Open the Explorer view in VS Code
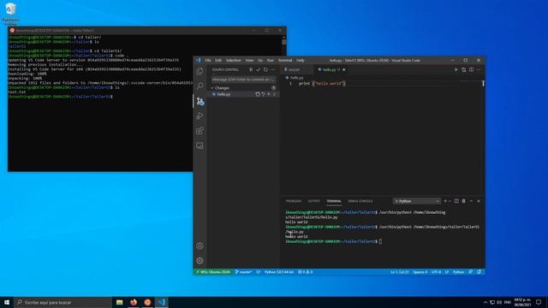The height and width of the screenshot is (308, 548). 200,72
